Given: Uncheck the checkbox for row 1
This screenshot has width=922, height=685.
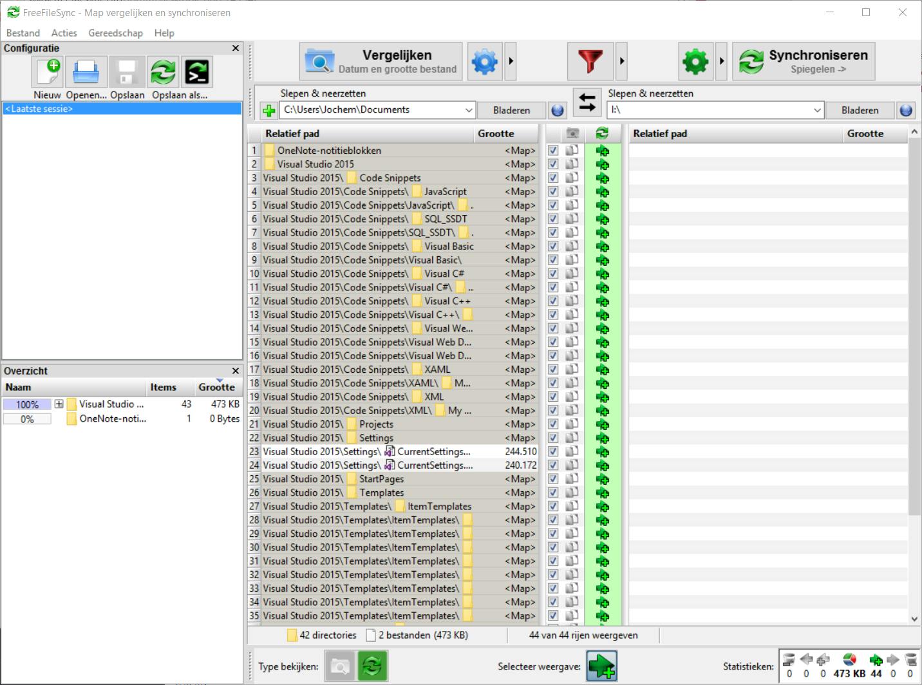Looking at the screenshot, I should pyautogui.click(x=553, y=151).
